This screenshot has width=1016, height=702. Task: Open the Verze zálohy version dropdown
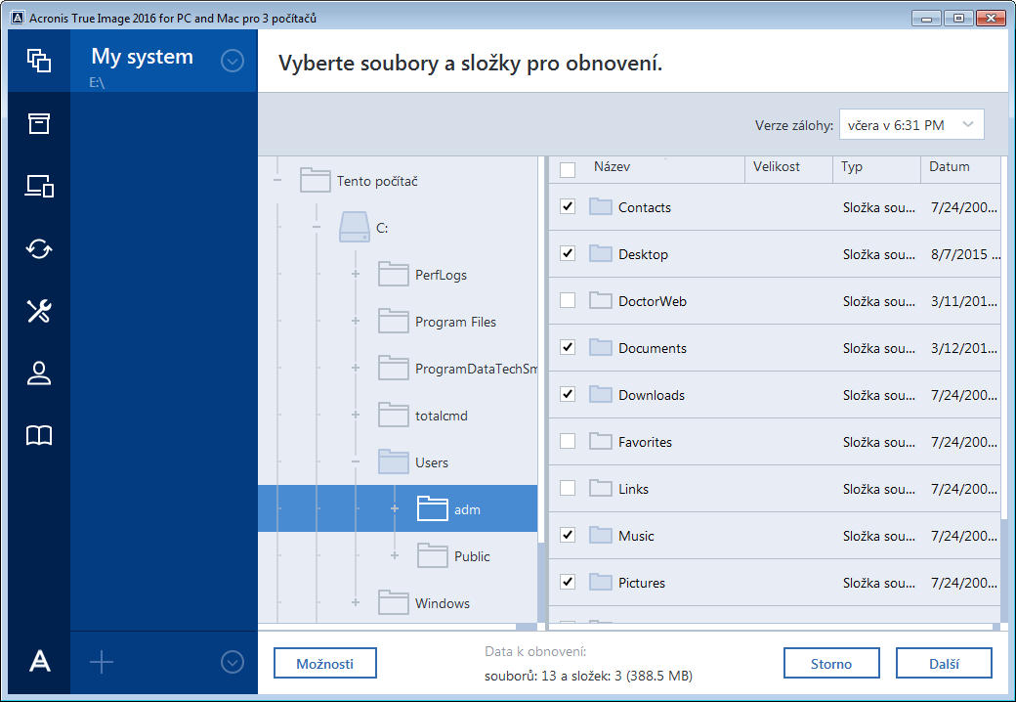pyautogui.click(x=911, y=124)
